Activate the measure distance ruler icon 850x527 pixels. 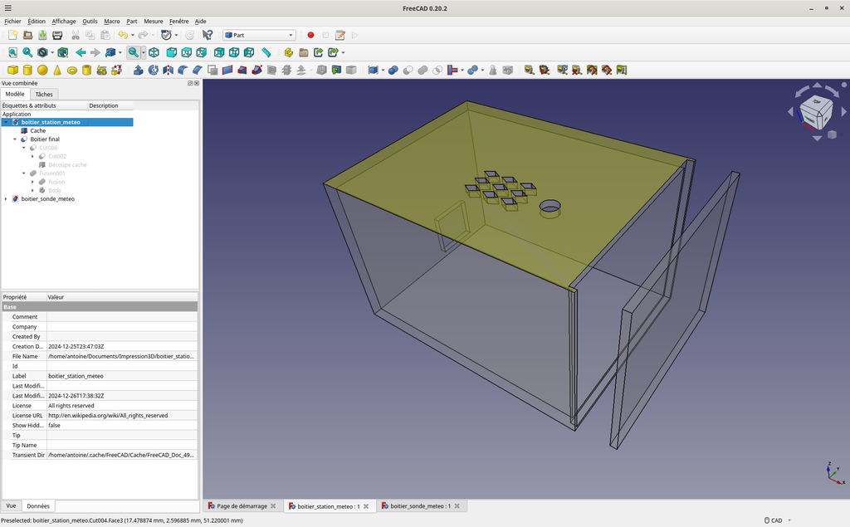[266, 52]
